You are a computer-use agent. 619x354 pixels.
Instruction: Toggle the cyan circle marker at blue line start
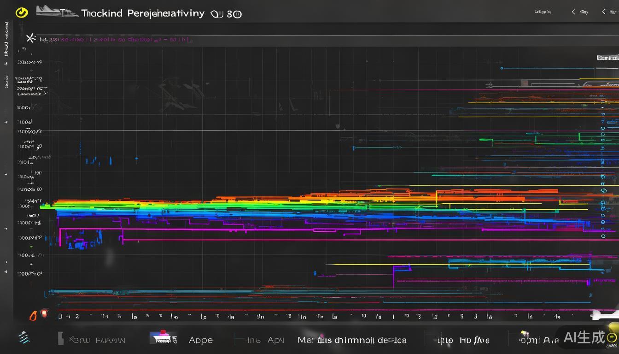click(502, 68)
